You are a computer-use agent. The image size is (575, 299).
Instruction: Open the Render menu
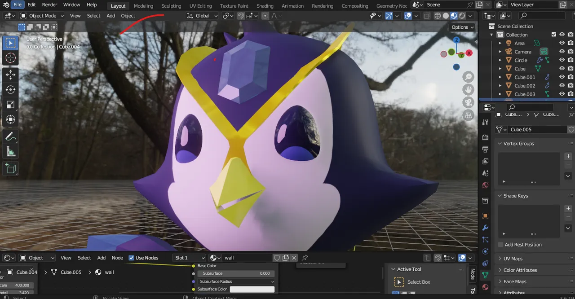pyautogui.click(x=49, y=4)
